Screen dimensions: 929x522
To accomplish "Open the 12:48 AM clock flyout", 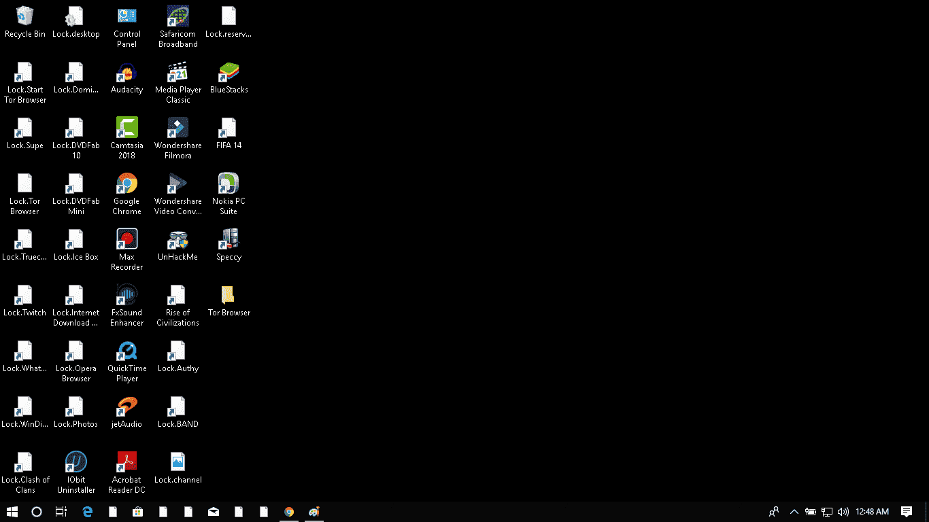I will click(x=873, y=512).
